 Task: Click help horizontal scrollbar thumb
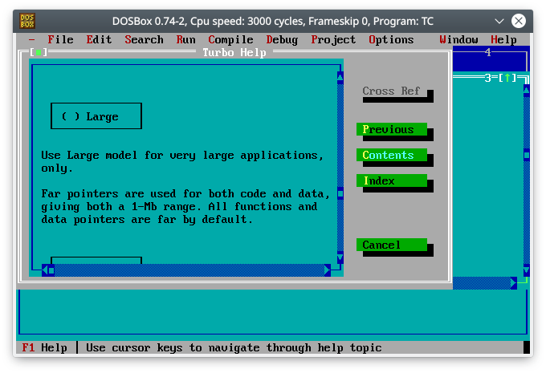[x=51, y=270]
